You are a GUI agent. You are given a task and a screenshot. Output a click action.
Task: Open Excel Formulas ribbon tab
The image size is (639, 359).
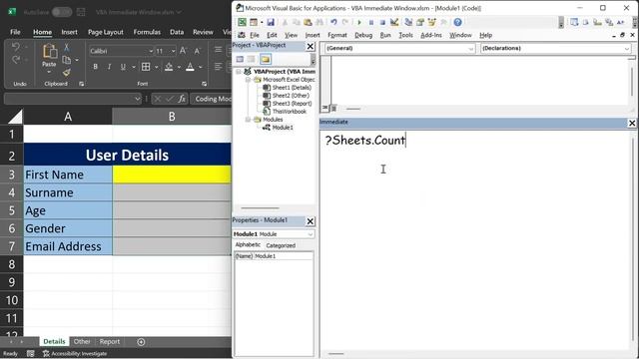pyautogui.click(x=147, y=32)
